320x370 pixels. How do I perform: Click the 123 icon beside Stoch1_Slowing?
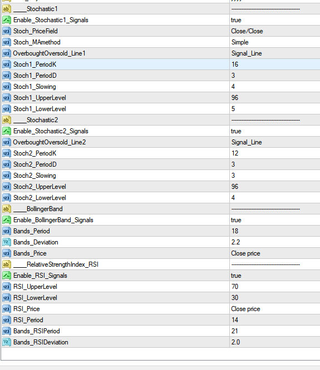coord(7,87)
